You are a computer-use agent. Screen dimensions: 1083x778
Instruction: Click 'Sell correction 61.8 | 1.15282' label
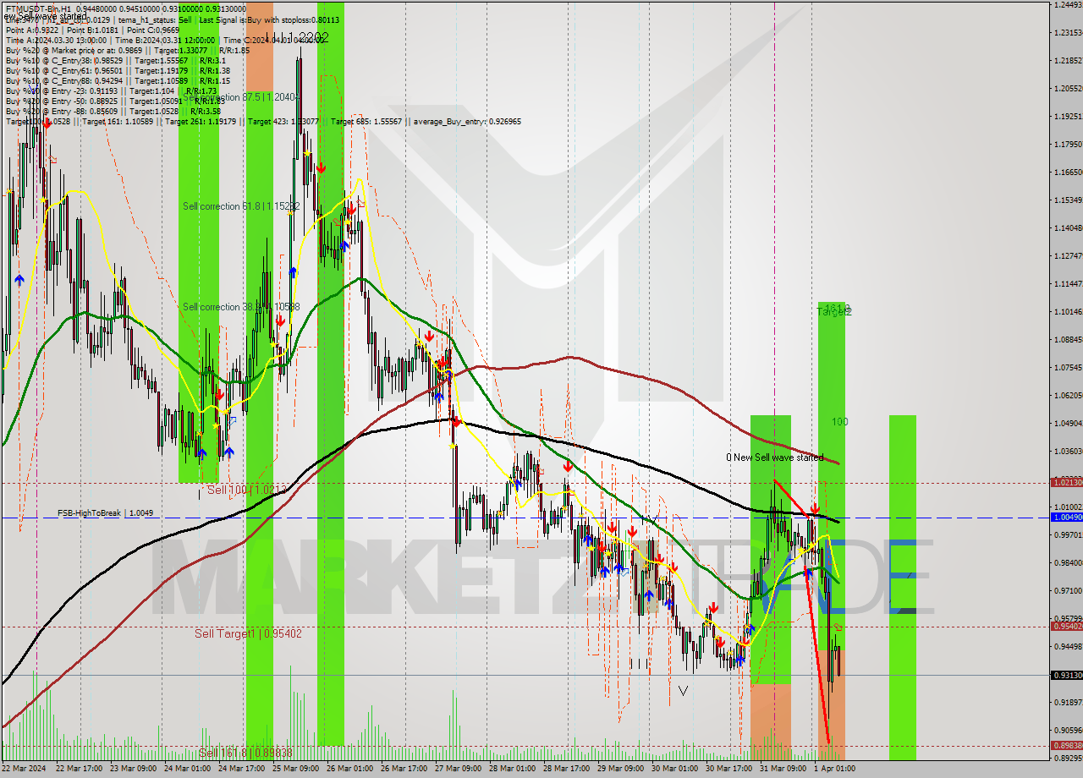(240, 206)
